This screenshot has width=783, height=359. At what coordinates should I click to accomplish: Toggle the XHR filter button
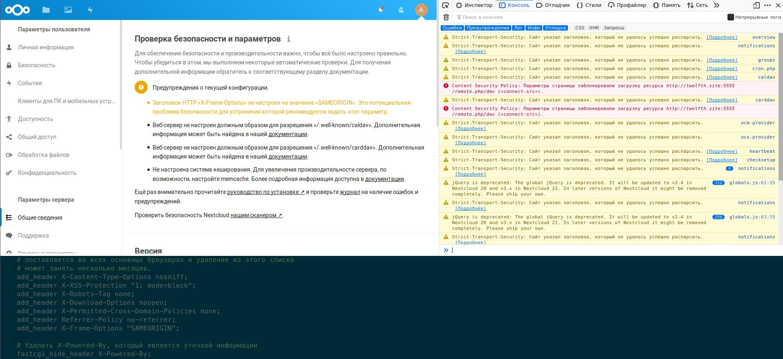point(594,28)
